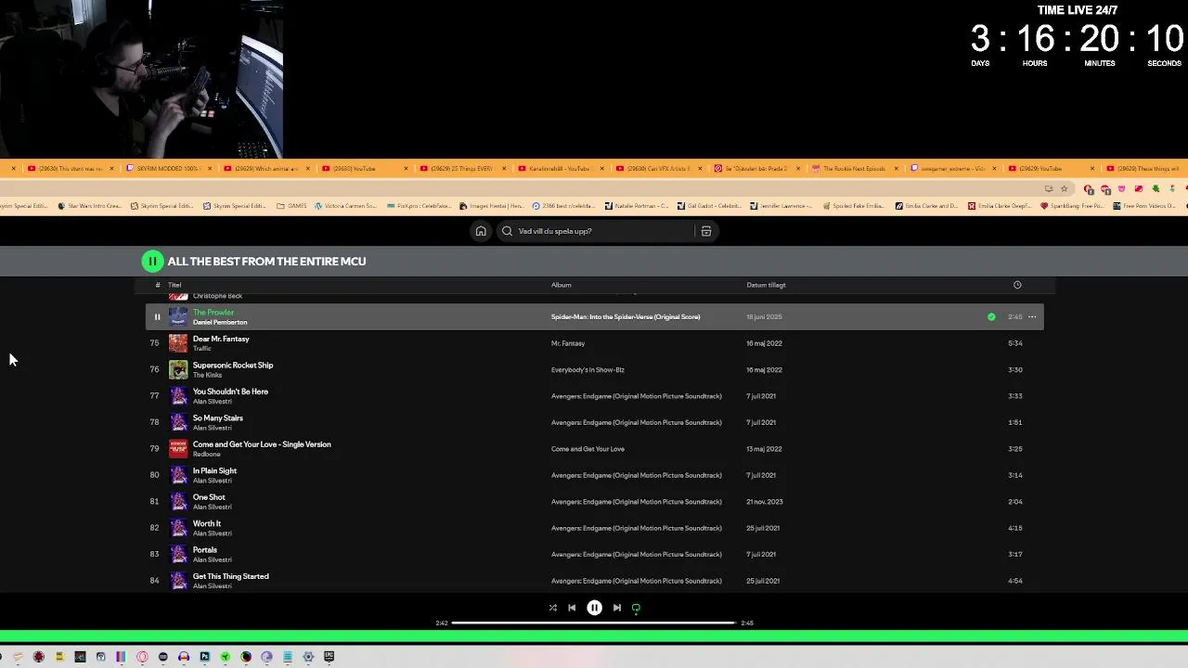Viewport: 1188px width, 668px height.
Task: Sort by Datum tillagt column header
Action: pos(766,285)
